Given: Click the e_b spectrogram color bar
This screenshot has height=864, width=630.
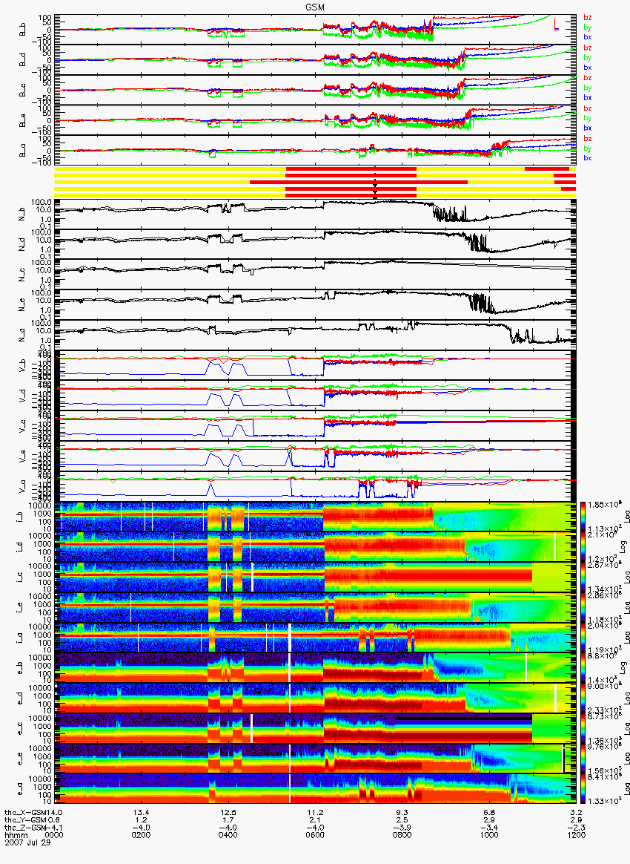Looking at the screenshot, I should 584,668.
